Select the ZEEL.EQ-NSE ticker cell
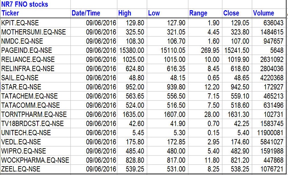This screenshot has width=288, height=175. click(21, 169)
